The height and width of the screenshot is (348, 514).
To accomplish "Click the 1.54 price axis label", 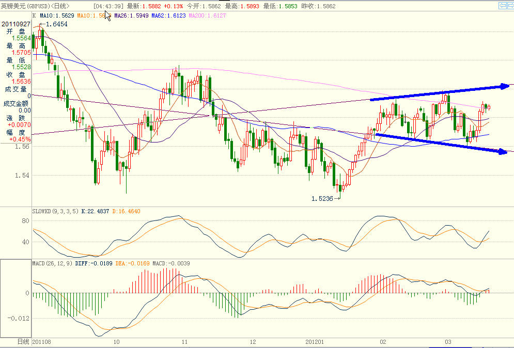I will [x=22, y=176].
